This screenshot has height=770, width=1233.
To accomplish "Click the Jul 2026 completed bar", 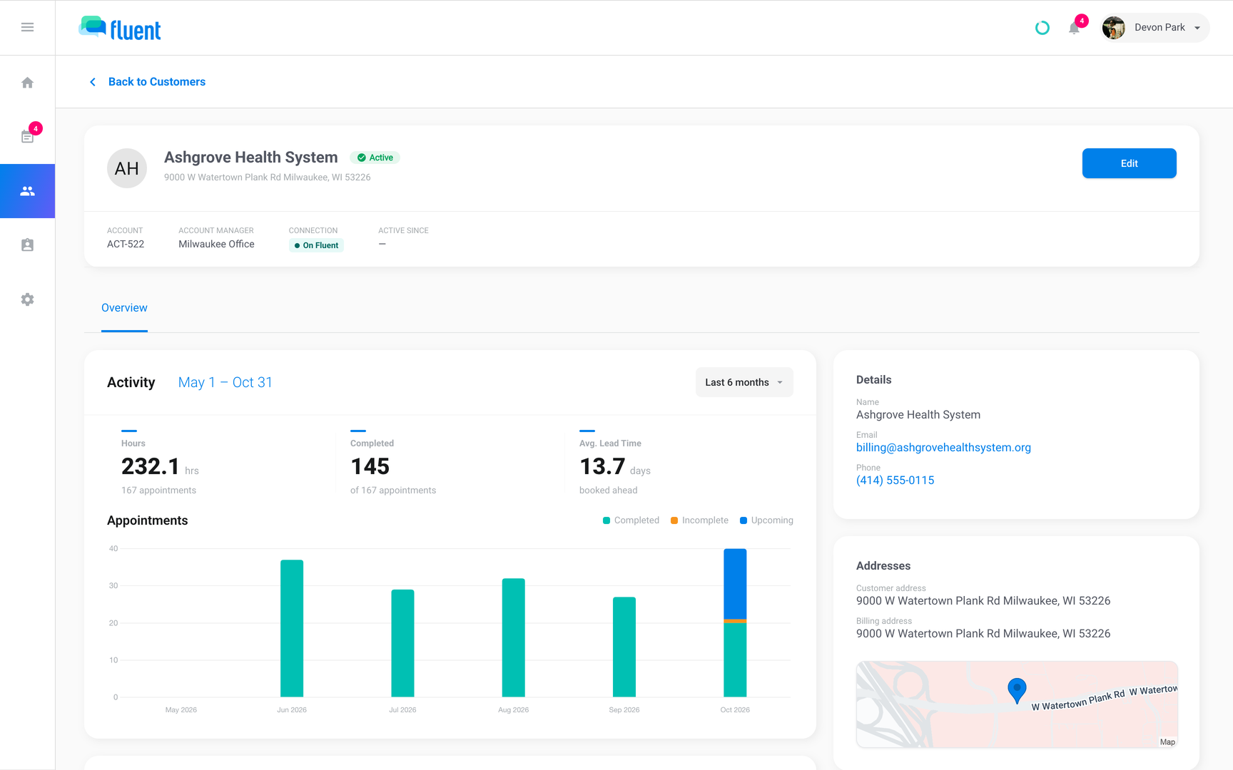I will (402, 643).
